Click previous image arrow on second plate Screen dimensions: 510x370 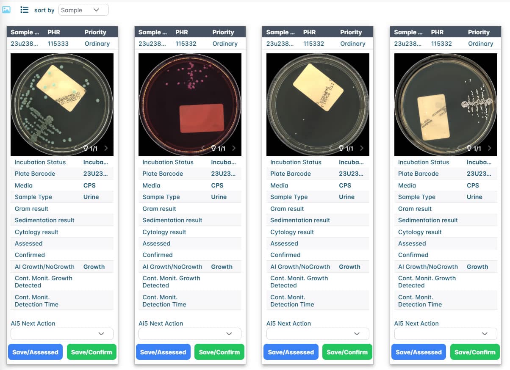(203, 148)
